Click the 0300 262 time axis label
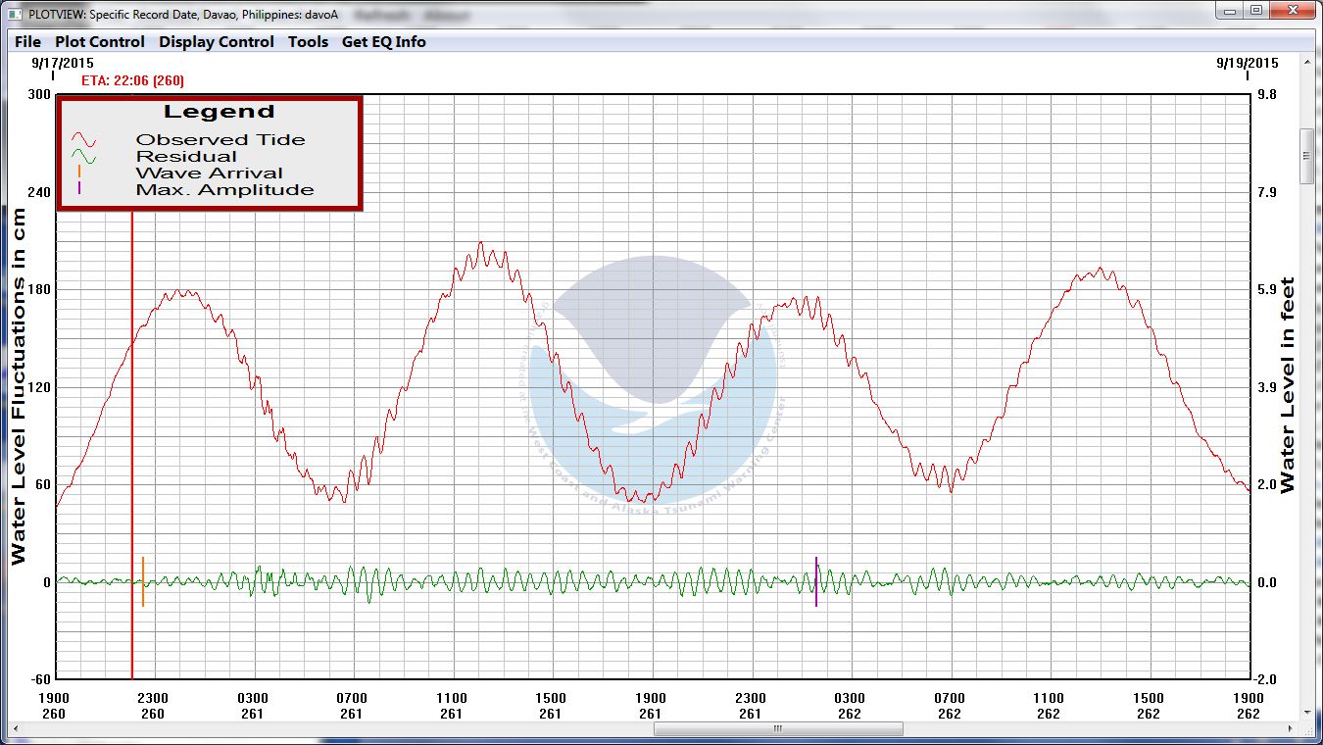This screenshot has width=1323, height=745. click(850, 706)
